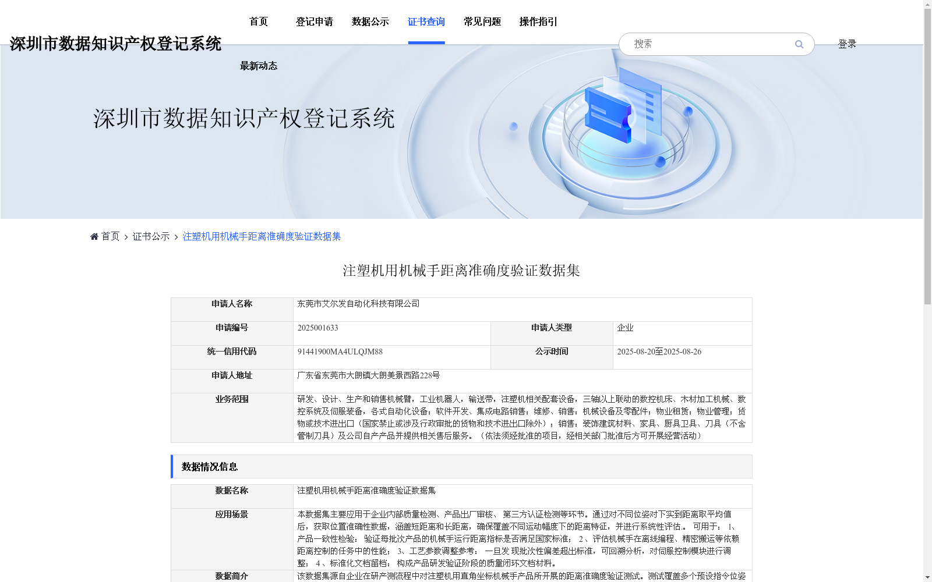This screenshot has height=582, width=932.
Task: Click the 业务范围 label cell
Action: pos(232,418)
